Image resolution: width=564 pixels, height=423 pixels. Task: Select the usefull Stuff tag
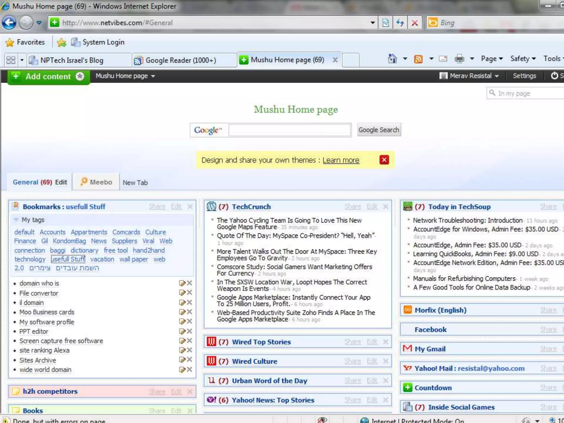68,259
